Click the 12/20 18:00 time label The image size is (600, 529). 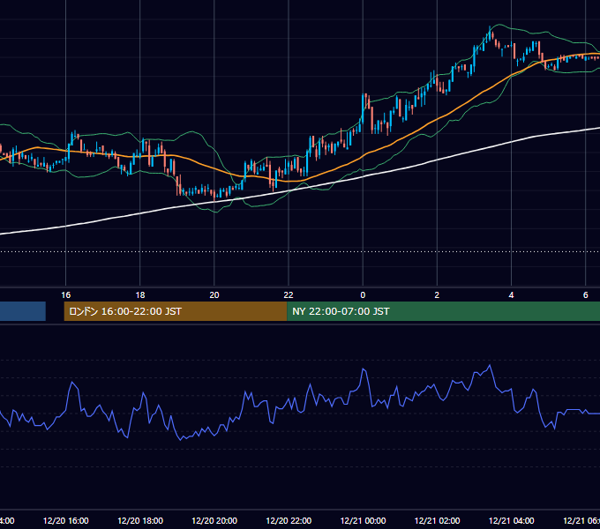(x=140, y=520)
